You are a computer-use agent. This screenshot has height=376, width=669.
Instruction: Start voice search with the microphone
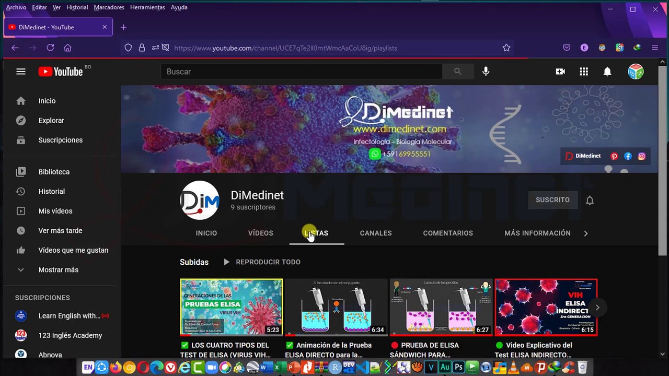[x=486, y=72]
